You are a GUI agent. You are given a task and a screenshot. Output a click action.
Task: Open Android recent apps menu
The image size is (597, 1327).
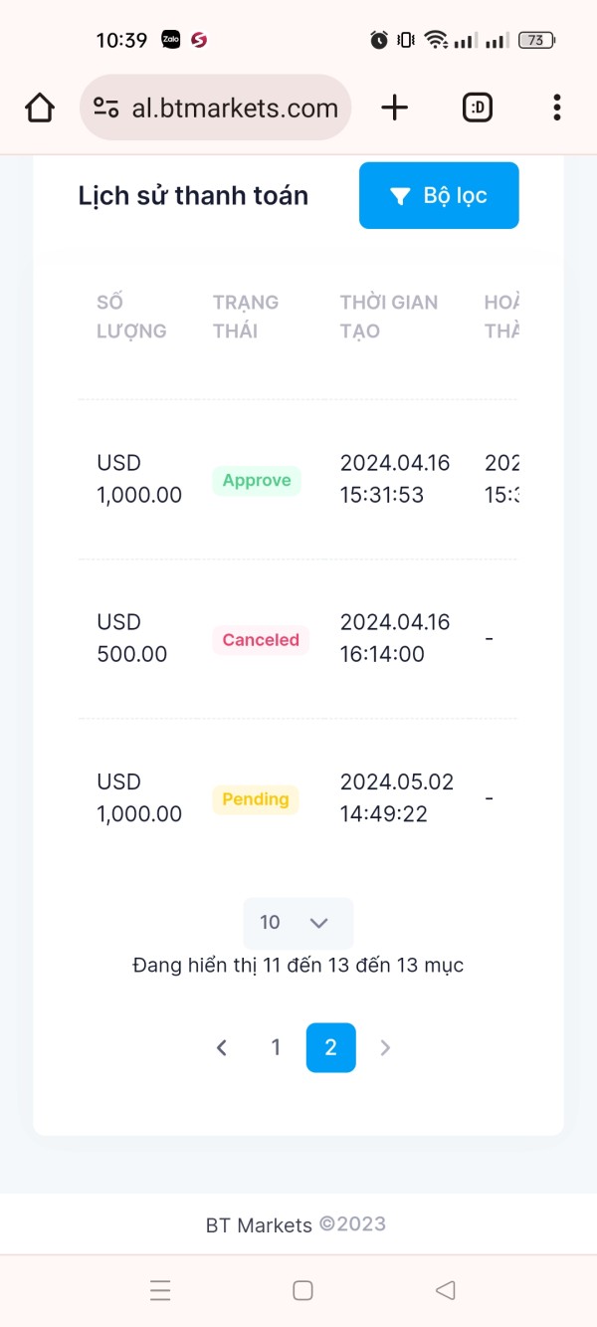(x=160, y=1290)
